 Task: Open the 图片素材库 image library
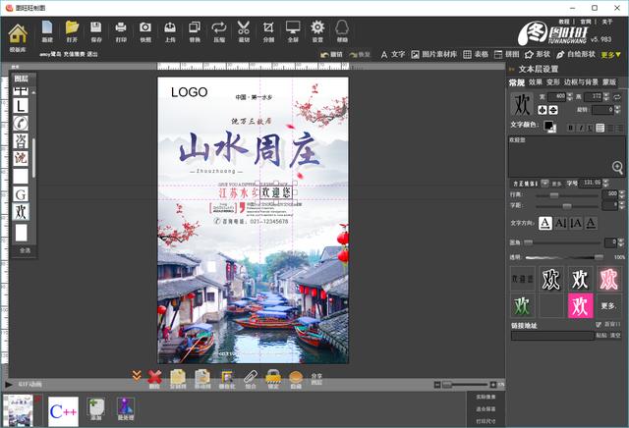(434, 55)
